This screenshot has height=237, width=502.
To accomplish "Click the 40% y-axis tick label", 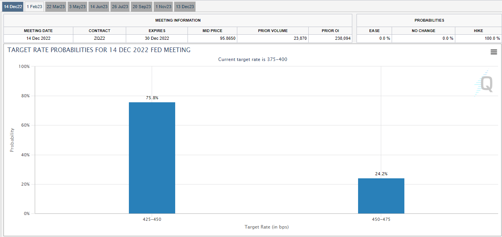I will tap(25, 155).
